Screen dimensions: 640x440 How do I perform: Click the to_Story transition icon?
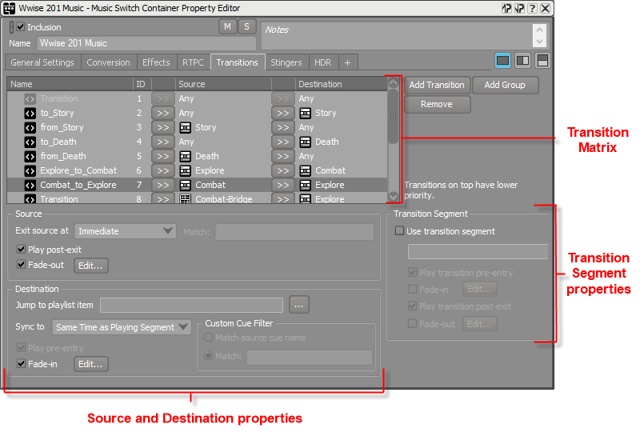30,113
